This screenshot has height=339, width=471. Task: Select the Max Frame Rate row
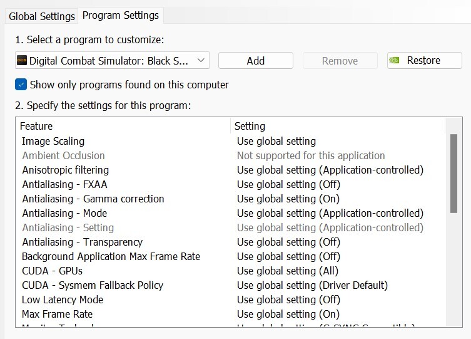[x=231, y=315]
